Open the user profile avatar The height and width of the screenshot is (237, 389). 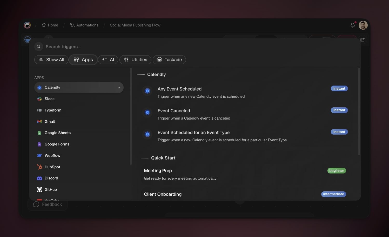coord(363,25)
